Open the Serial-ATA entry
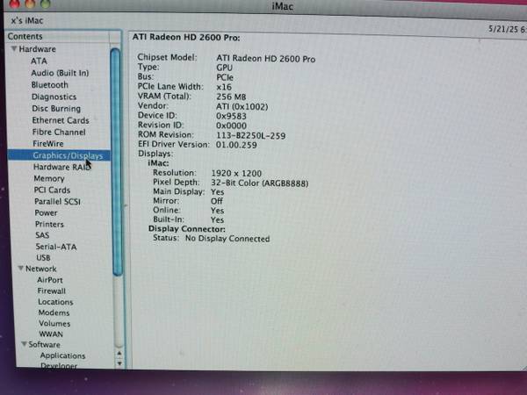 (x=54, y=247)
